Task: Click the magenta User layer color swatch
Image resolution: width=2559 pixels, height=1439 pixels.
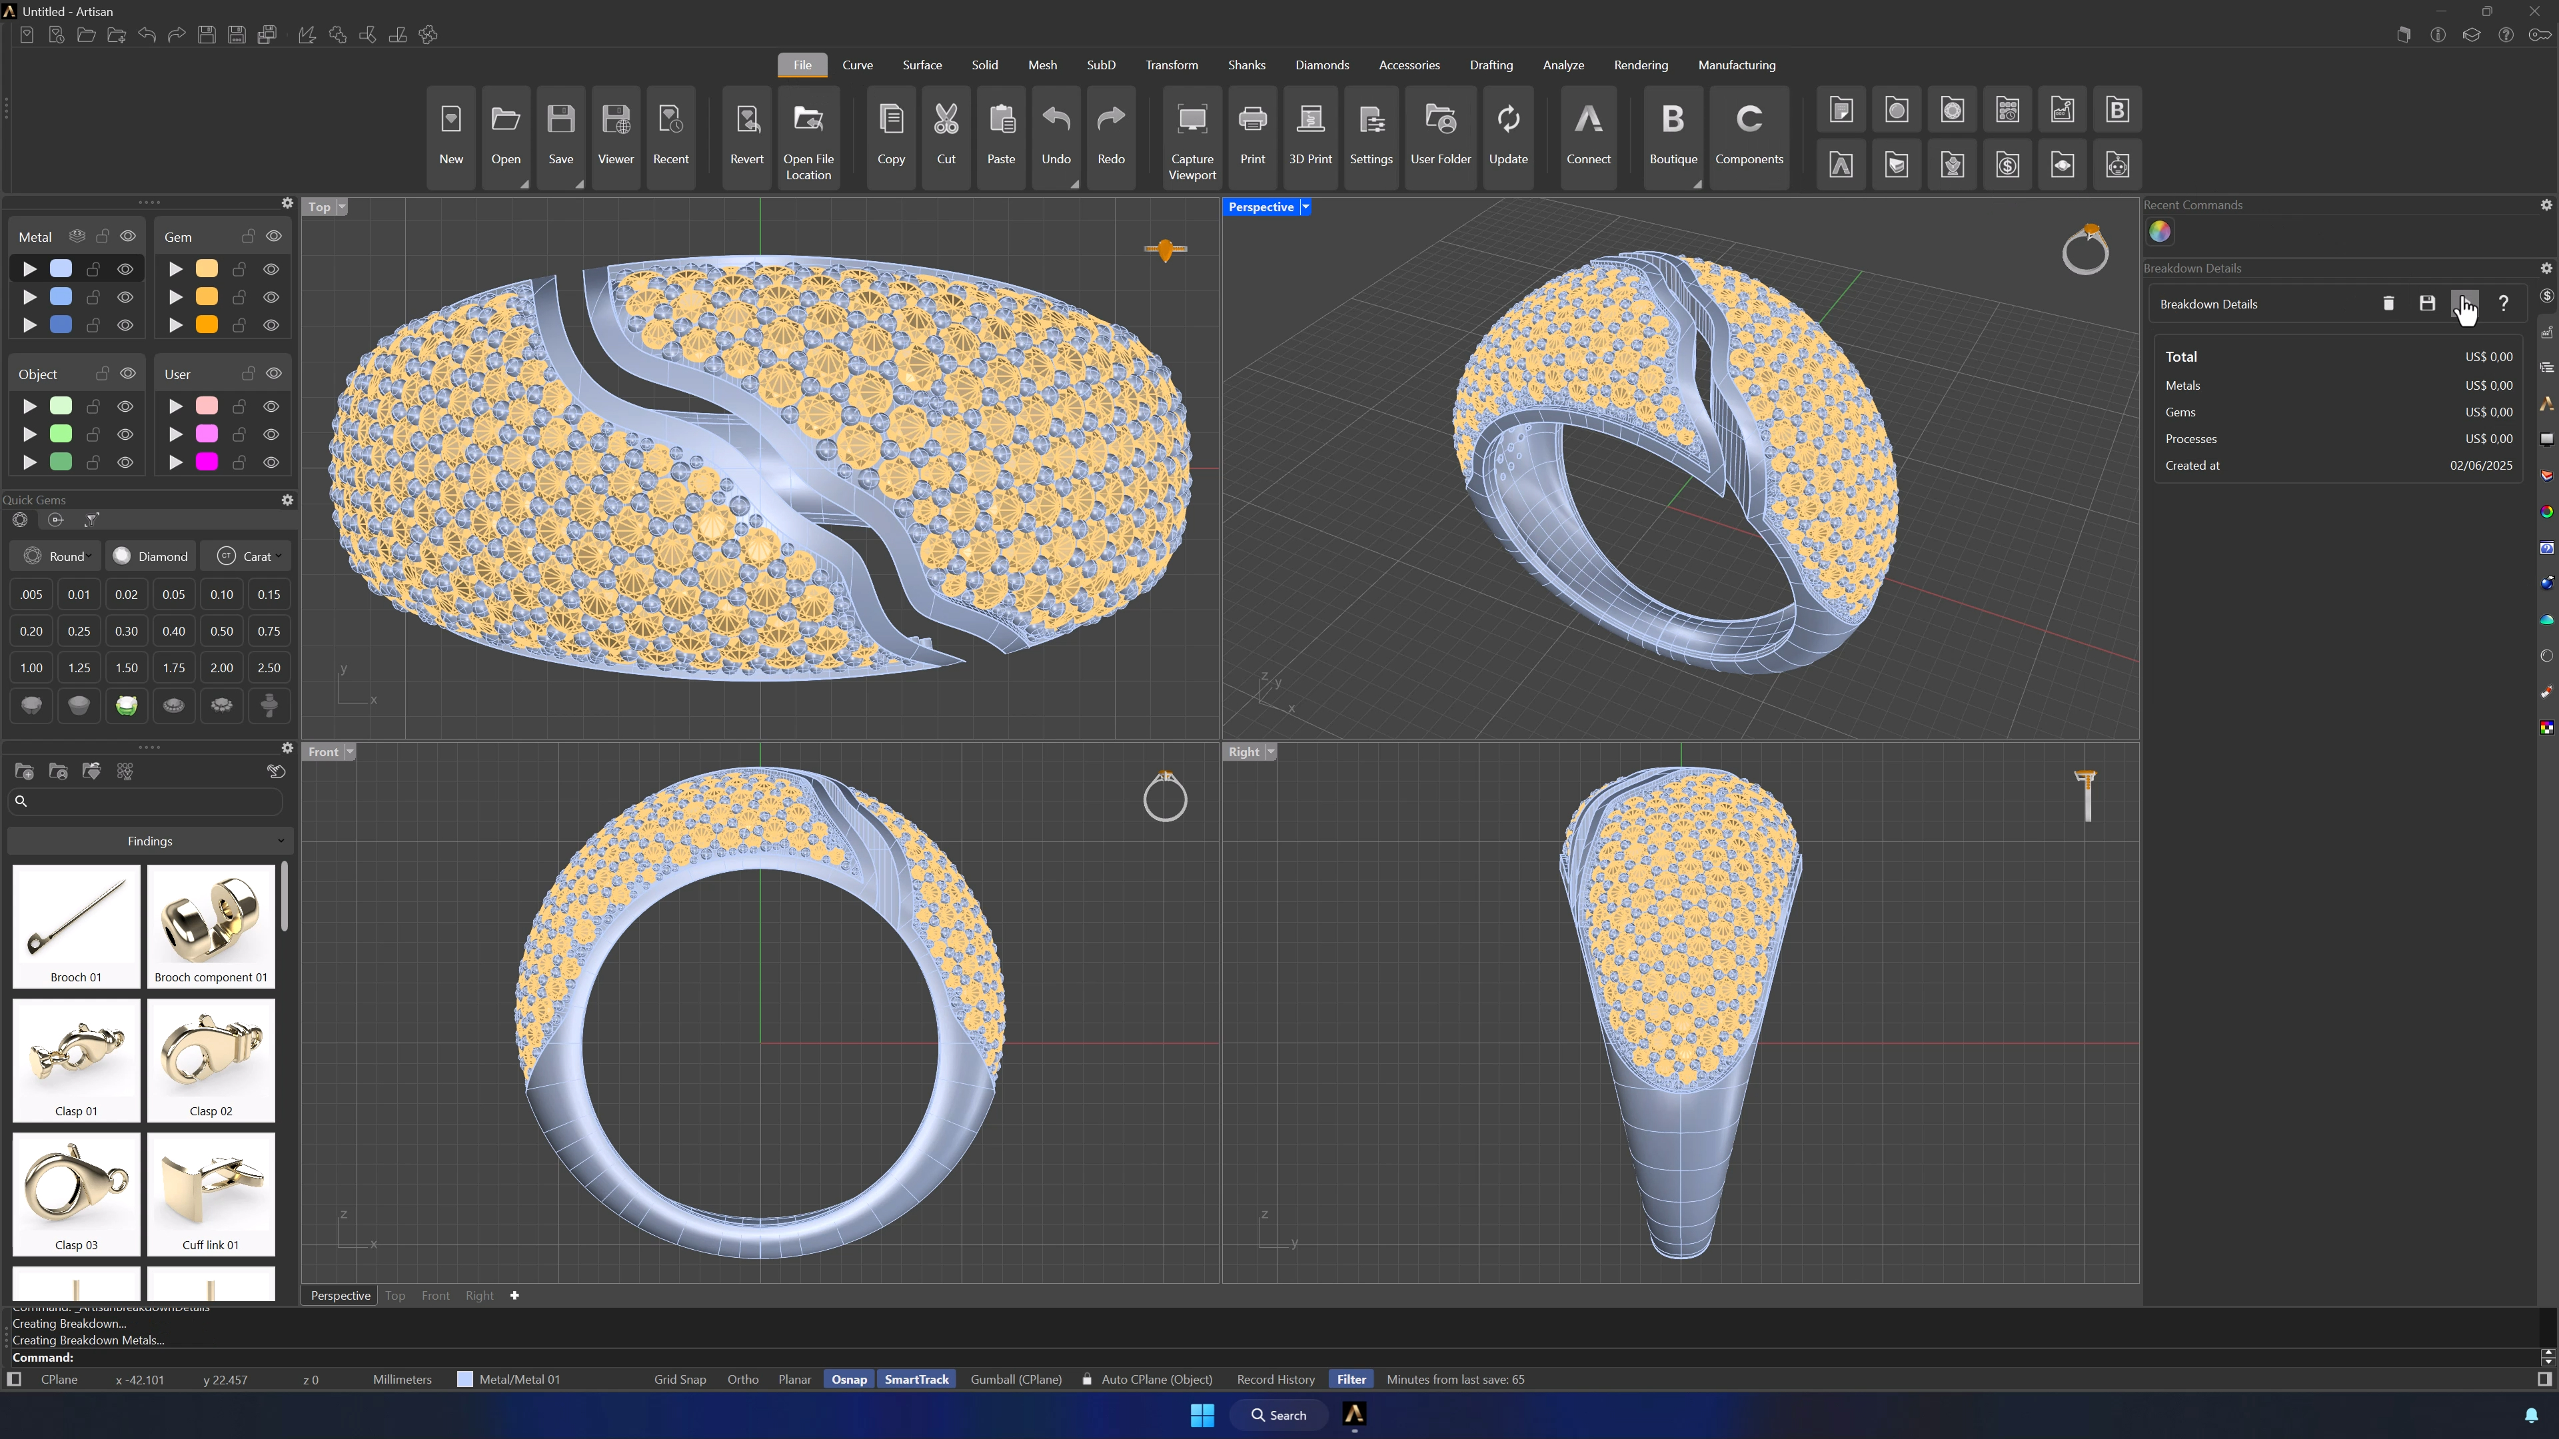Action: (x=207, y=462)
